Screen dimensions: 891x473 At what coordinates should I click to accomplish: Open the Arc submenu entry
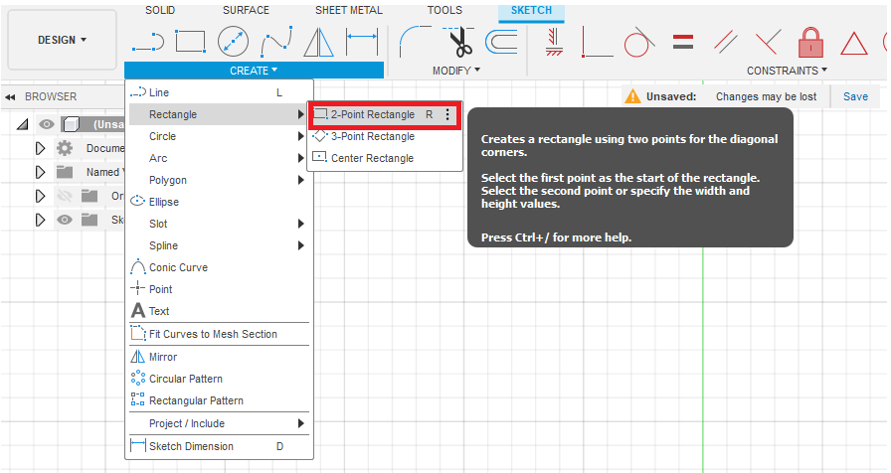[x=220, y=158]
